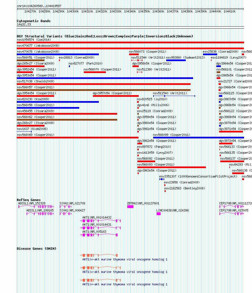This screenshot has width=252, height=293.
Task: Open nsv566073 (Cooper2011) variant label
Action: pyautogui.click(x=148, y=52)
